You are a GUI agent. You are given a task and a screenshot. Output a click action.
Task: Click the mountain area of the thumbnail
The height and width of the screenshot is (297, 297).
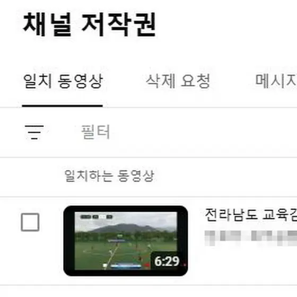click(x=125, y=228)
